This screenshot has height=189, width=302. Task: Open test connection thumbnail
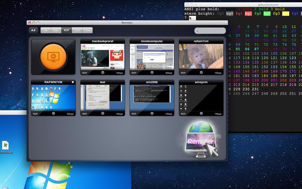103,98
